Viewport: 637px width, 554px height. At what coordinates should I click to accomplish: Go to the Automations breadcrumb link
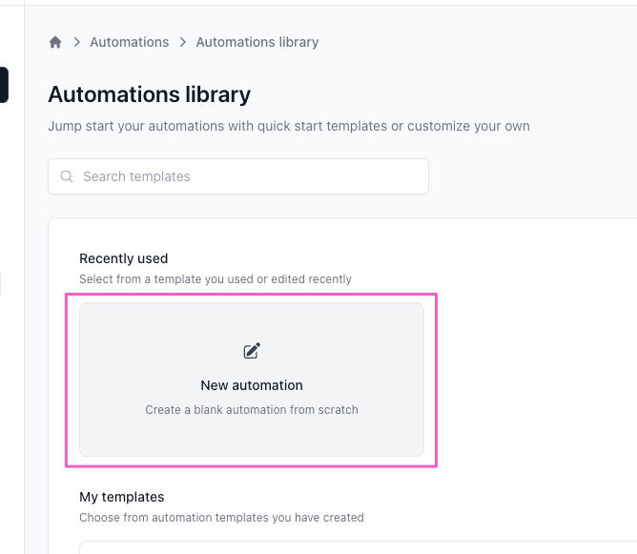[x=129, y=42]
